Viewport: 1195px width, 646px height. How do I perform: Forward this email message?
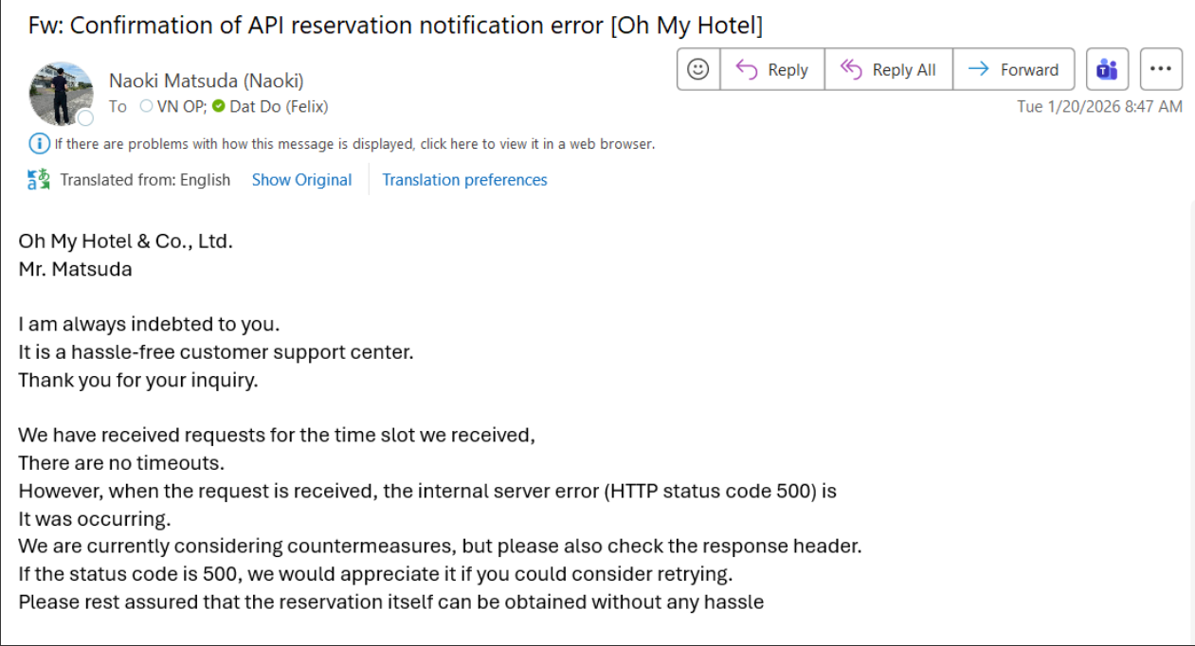point(1014,69)
